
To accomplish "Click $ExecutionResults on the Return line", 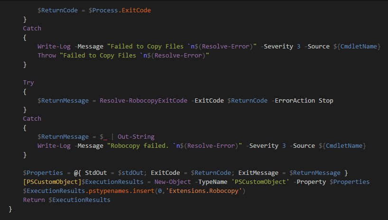I will pyautogui.click(x=79, y=200).
